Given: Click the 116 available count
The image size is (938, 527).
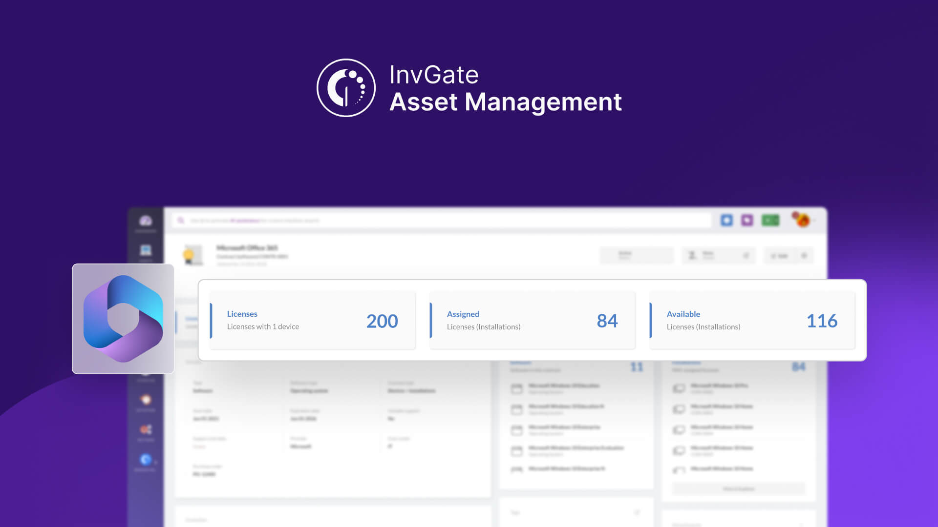Looking at the screenshot, I should point(822,321).
